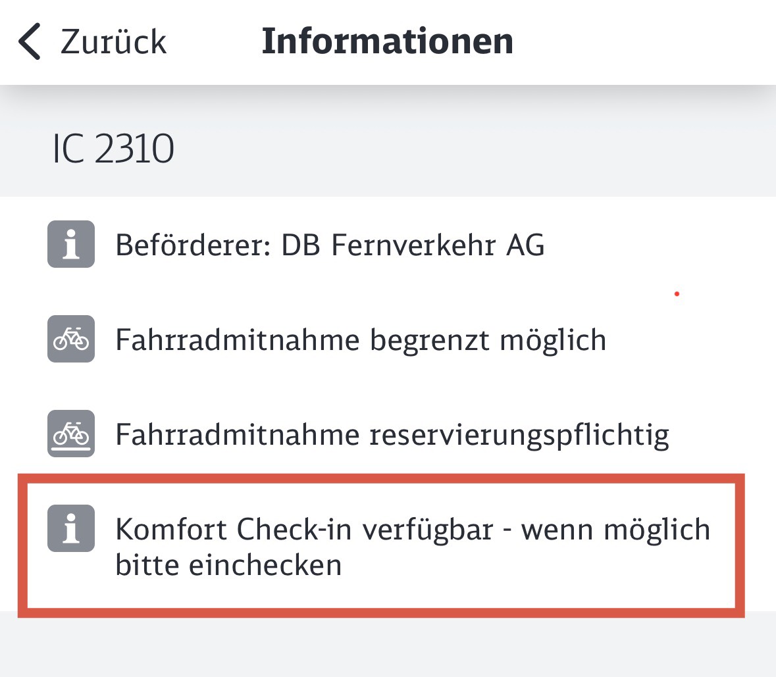Screen dimensions: 776x677
Task: Click the word möglich in bicycle row
Action: tap(553, 340)
